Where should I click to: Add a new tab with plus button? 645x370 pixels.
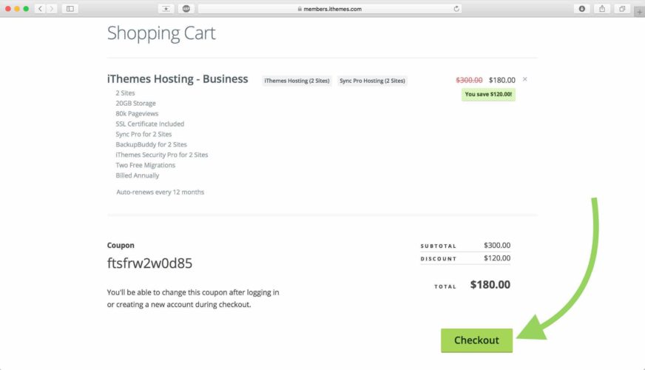639,13
